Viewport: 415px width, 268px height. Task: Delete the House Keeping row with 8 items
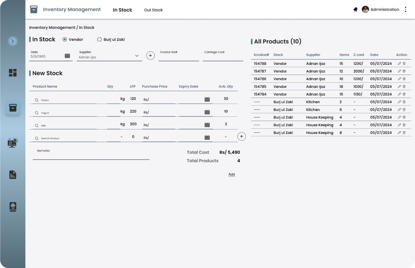tap(404, 133)
